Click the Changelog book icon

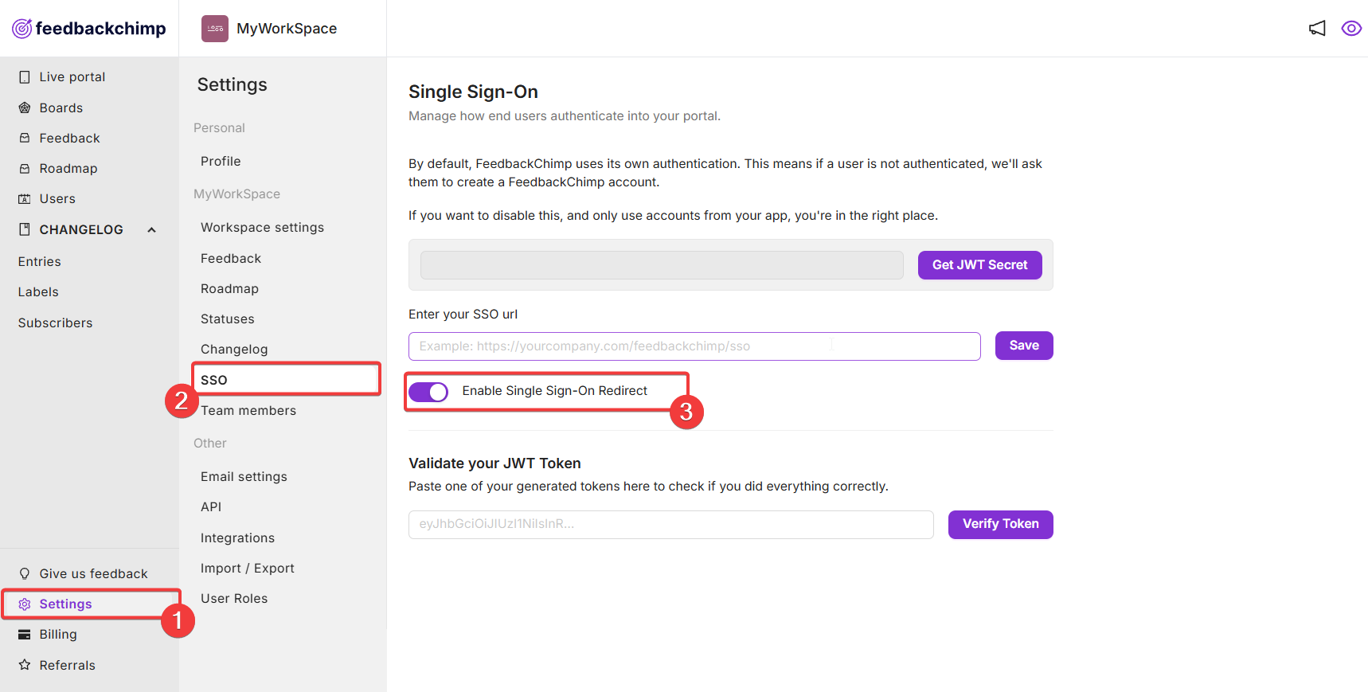point(25,229)
